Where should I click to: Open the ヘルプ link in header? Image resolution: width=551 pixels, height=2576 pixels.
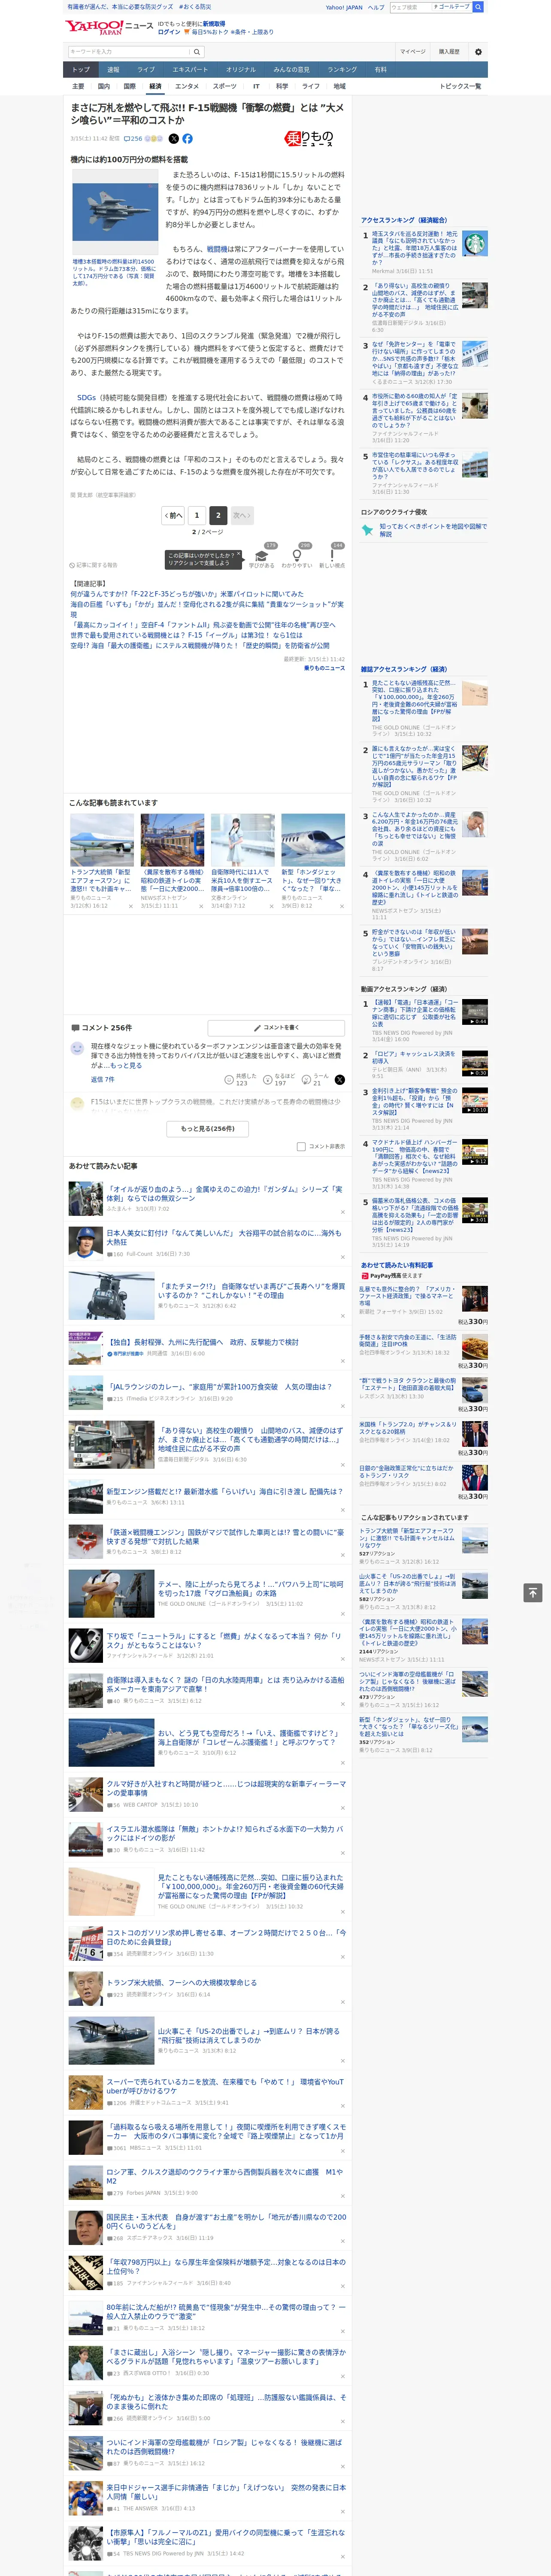pos(376,7)
